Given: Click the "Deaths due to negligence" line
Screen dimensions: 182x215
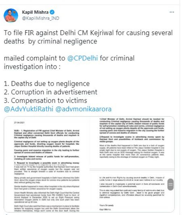Looking at the screenshot, I should point(47,84).
